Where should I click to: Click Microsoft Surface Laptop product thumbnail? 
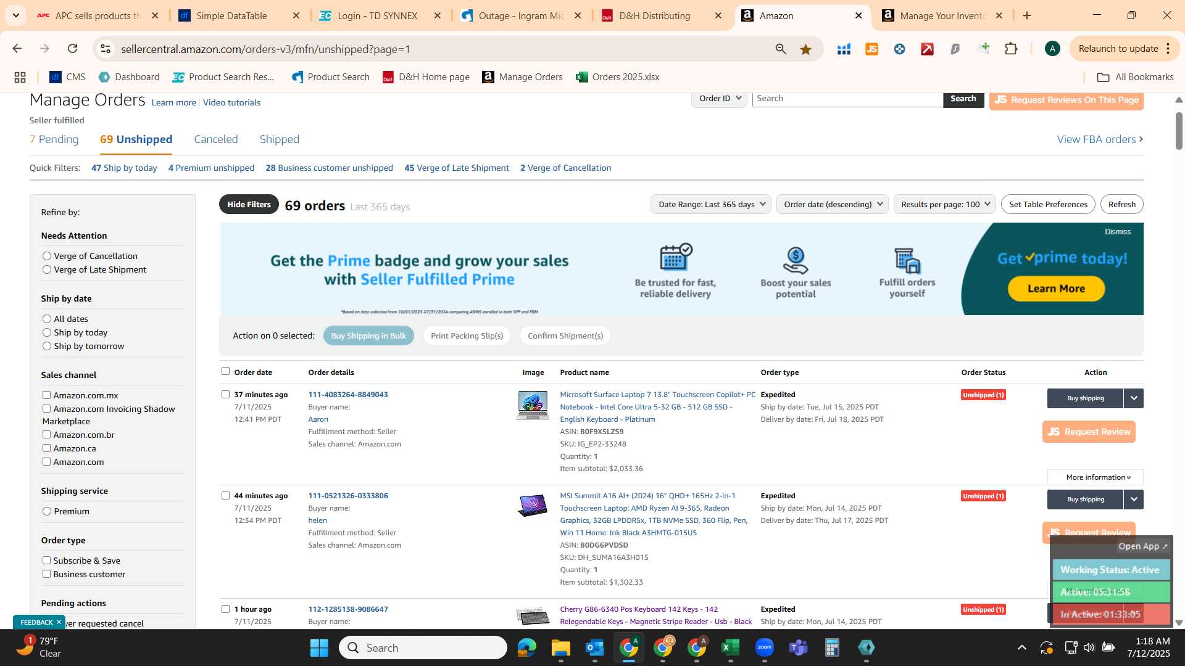(x=533, y=405)
